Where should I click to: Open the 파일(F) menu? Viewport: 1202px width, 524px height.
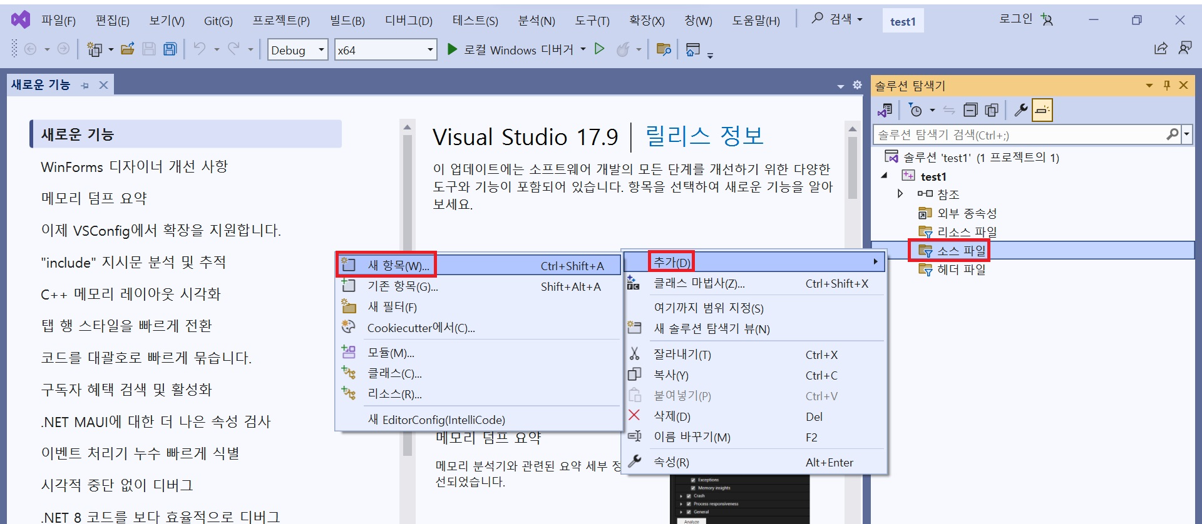(58, 21)
